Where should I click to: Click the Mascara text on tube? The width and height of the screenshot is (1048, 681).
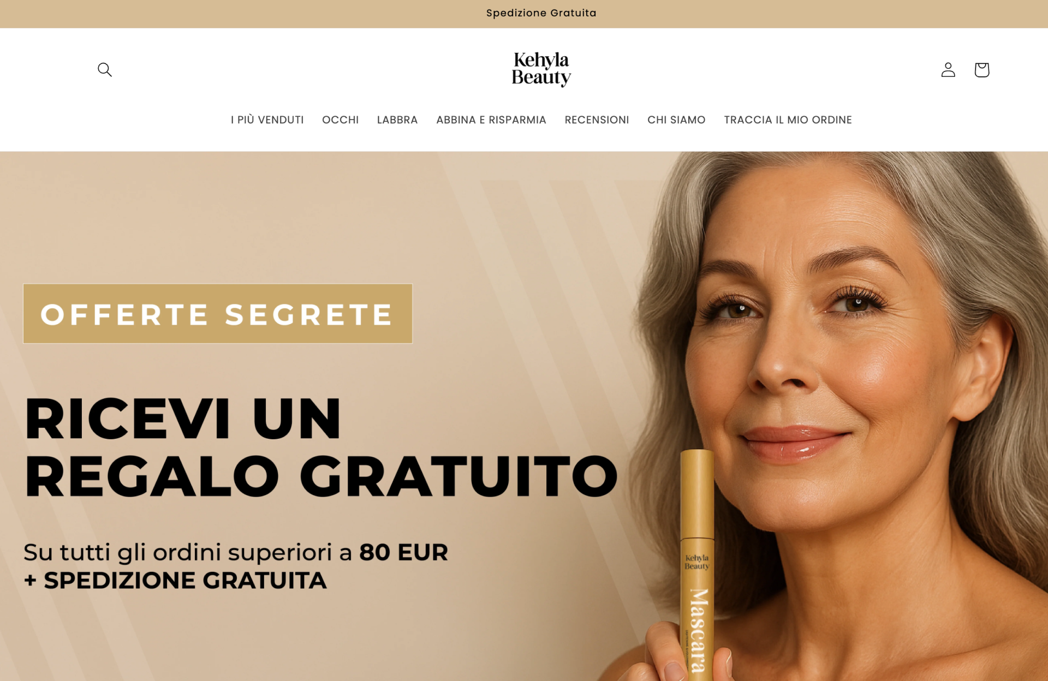point(698,631)
